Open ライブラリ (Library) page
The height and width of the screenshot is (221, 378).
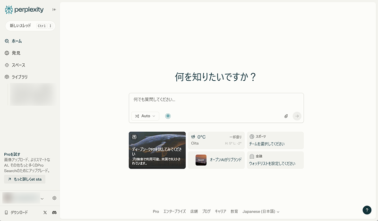[19, 77]
